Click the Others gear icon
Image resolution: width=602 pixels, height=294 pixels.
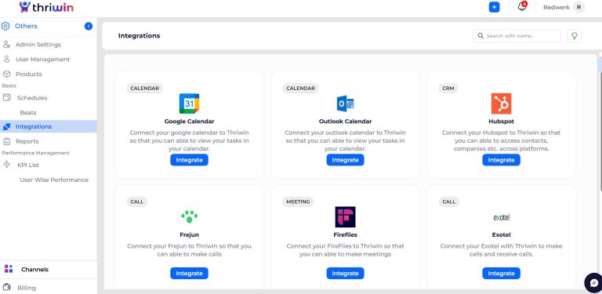pos(5,26)
